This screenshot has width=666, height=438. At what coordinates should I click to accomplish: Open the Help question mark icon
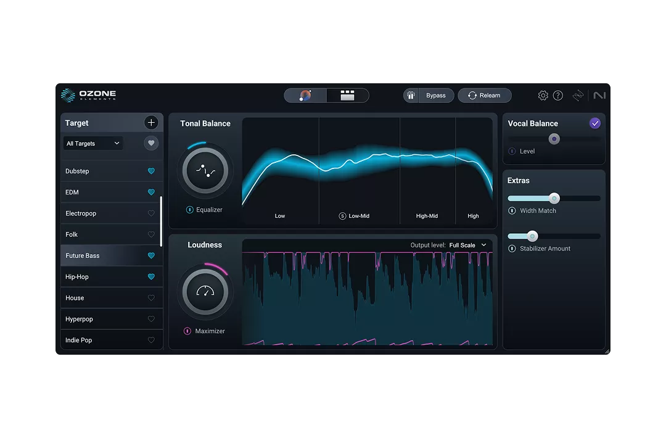click(x=558, y=95)
